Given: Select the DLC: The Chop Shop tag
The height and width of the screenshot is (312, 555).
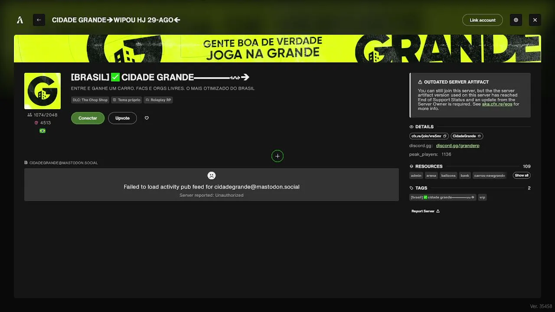Looking at the screenshot, I should (x=90, y=100).
